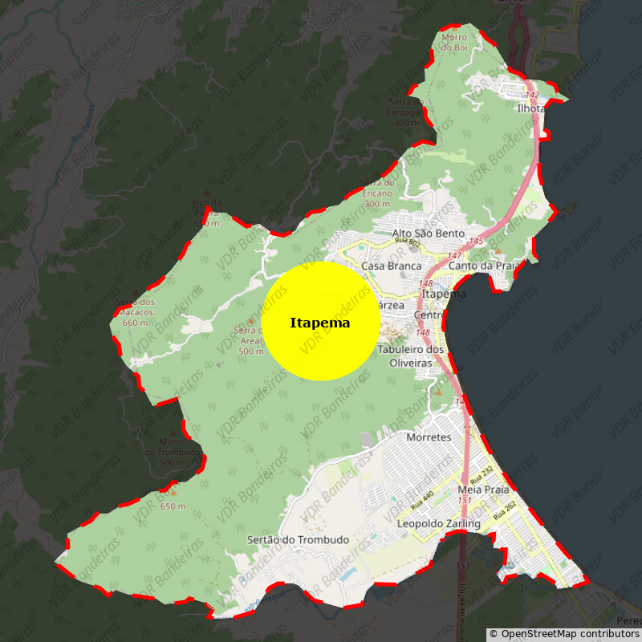
Task: Select the Sertão do Trombudo label
Action: [298, 540]
